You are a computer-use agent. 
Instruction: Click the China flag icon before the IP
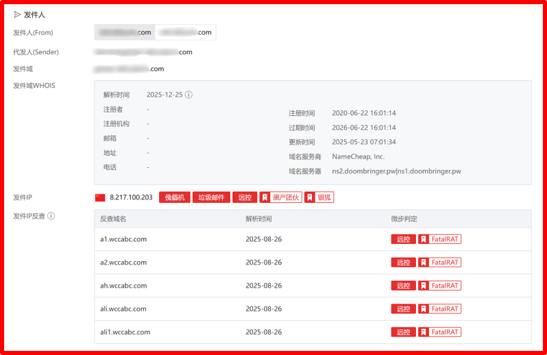(100, 198)
